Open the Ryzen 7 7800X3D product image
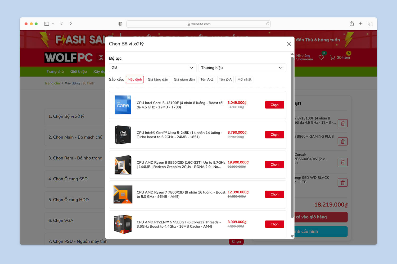The width and height of the screenshot is (397, 264). [x=123, y=194]
